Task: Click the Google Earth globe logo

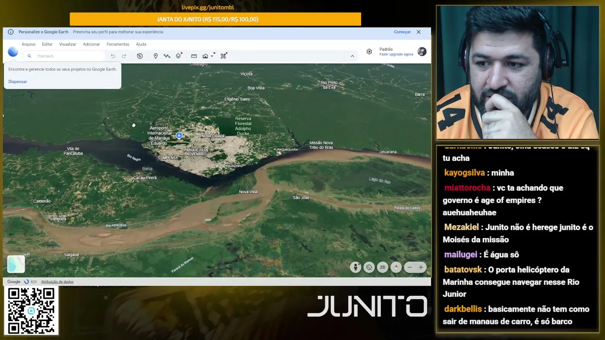Action: click(13, 52)
